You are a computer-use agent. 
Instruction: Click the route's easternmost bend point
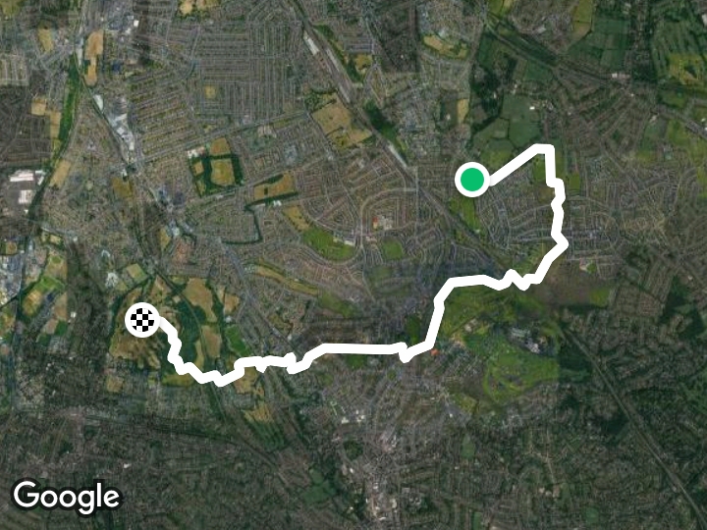[x=565, y=243]
